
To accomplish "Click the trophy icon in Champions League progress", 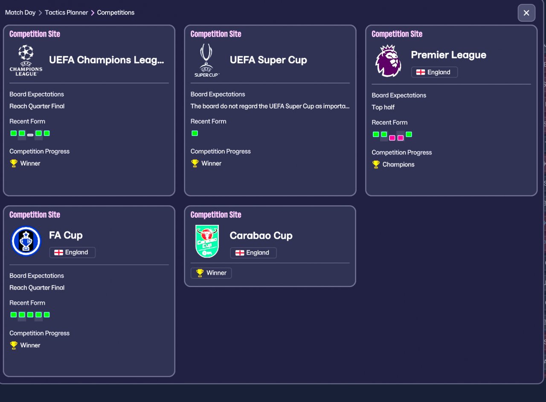I will click(14, 163).
